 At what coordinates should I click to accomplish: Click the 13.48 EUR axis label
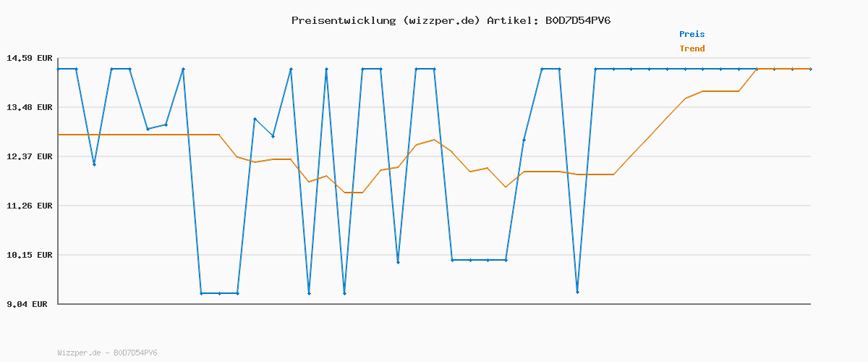click(30, 107)
